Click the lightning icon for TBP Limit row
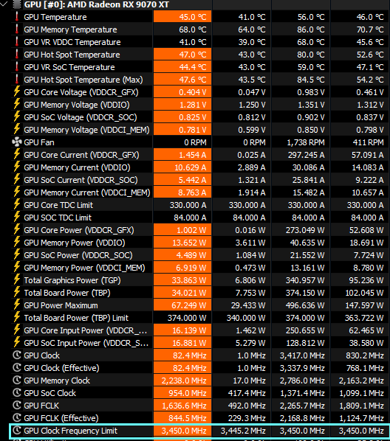The image size is (390, 441). click(x=17, y=317)
